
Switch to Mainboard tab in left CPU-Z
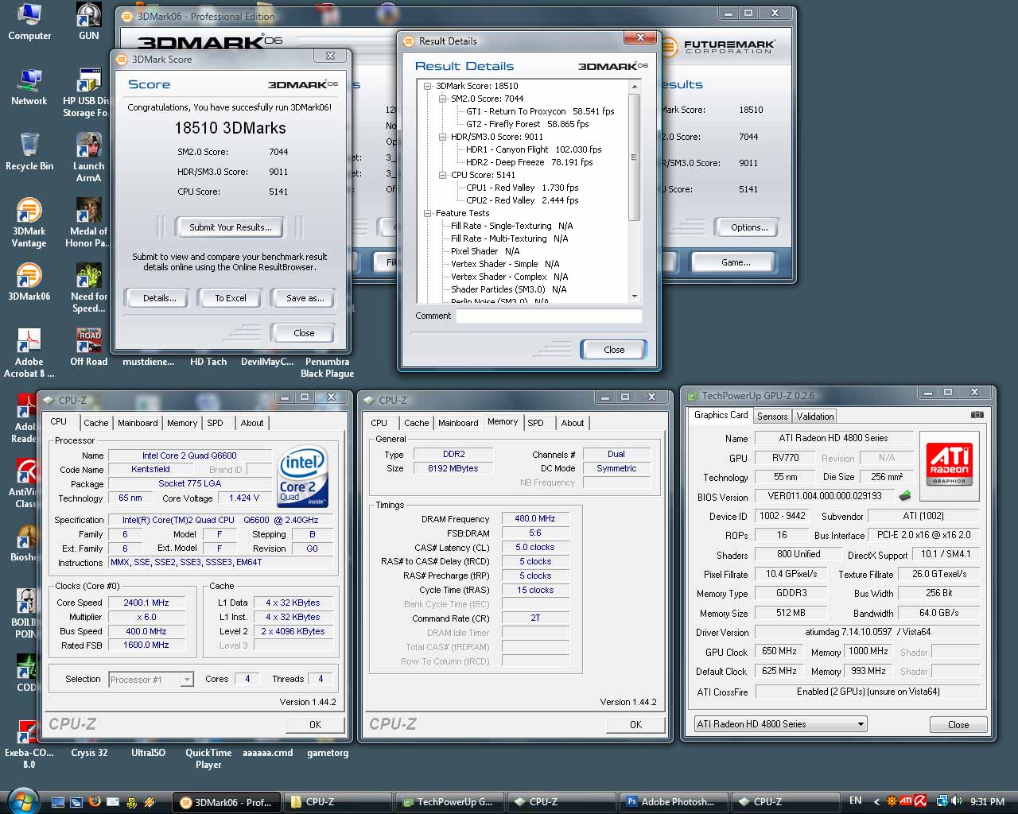138,423
